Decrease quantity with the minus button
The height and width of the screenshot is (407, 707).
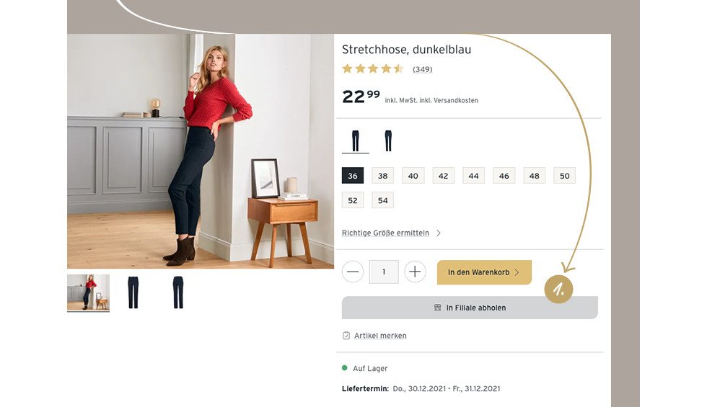tap(353, 272)
